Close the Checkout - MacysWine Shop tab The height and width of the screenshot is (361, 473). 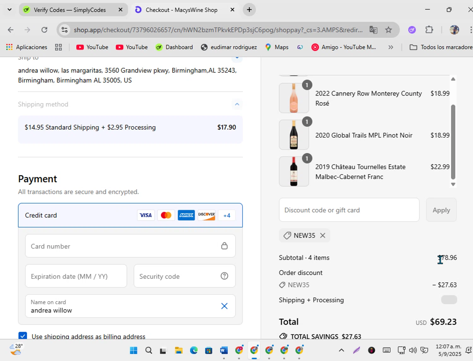point(232,10)
